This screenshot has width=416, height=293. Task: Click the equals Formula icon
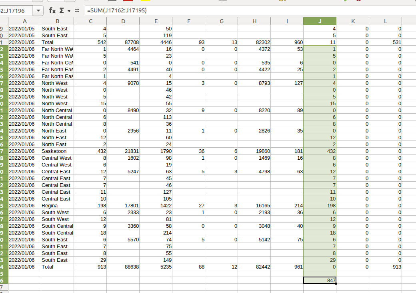[x=76, y=10]
